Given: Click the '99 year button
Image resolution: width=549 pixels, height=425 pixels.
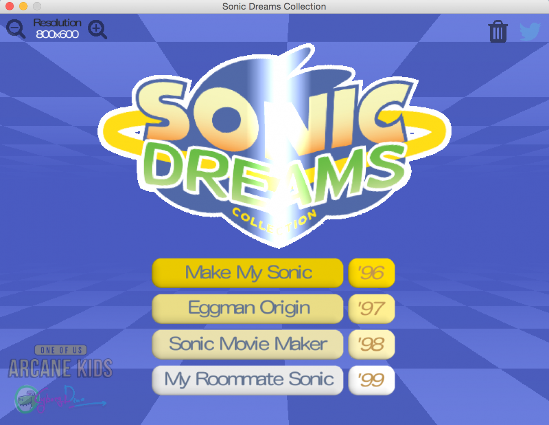Looking at the screenshot, I should (371, 380).
